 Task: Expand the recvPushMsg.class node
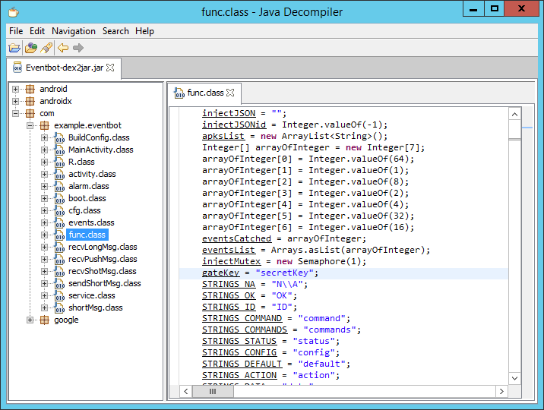[x=44, y=259]
